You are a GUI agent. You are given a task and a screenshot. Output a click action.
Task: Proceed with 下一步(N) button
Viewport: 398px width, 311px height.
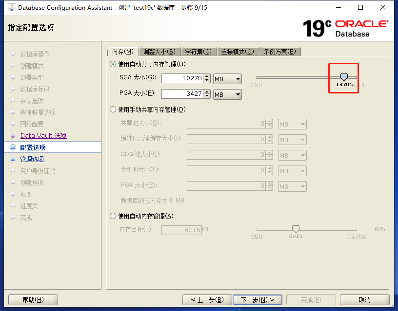[x=258, y=300]
